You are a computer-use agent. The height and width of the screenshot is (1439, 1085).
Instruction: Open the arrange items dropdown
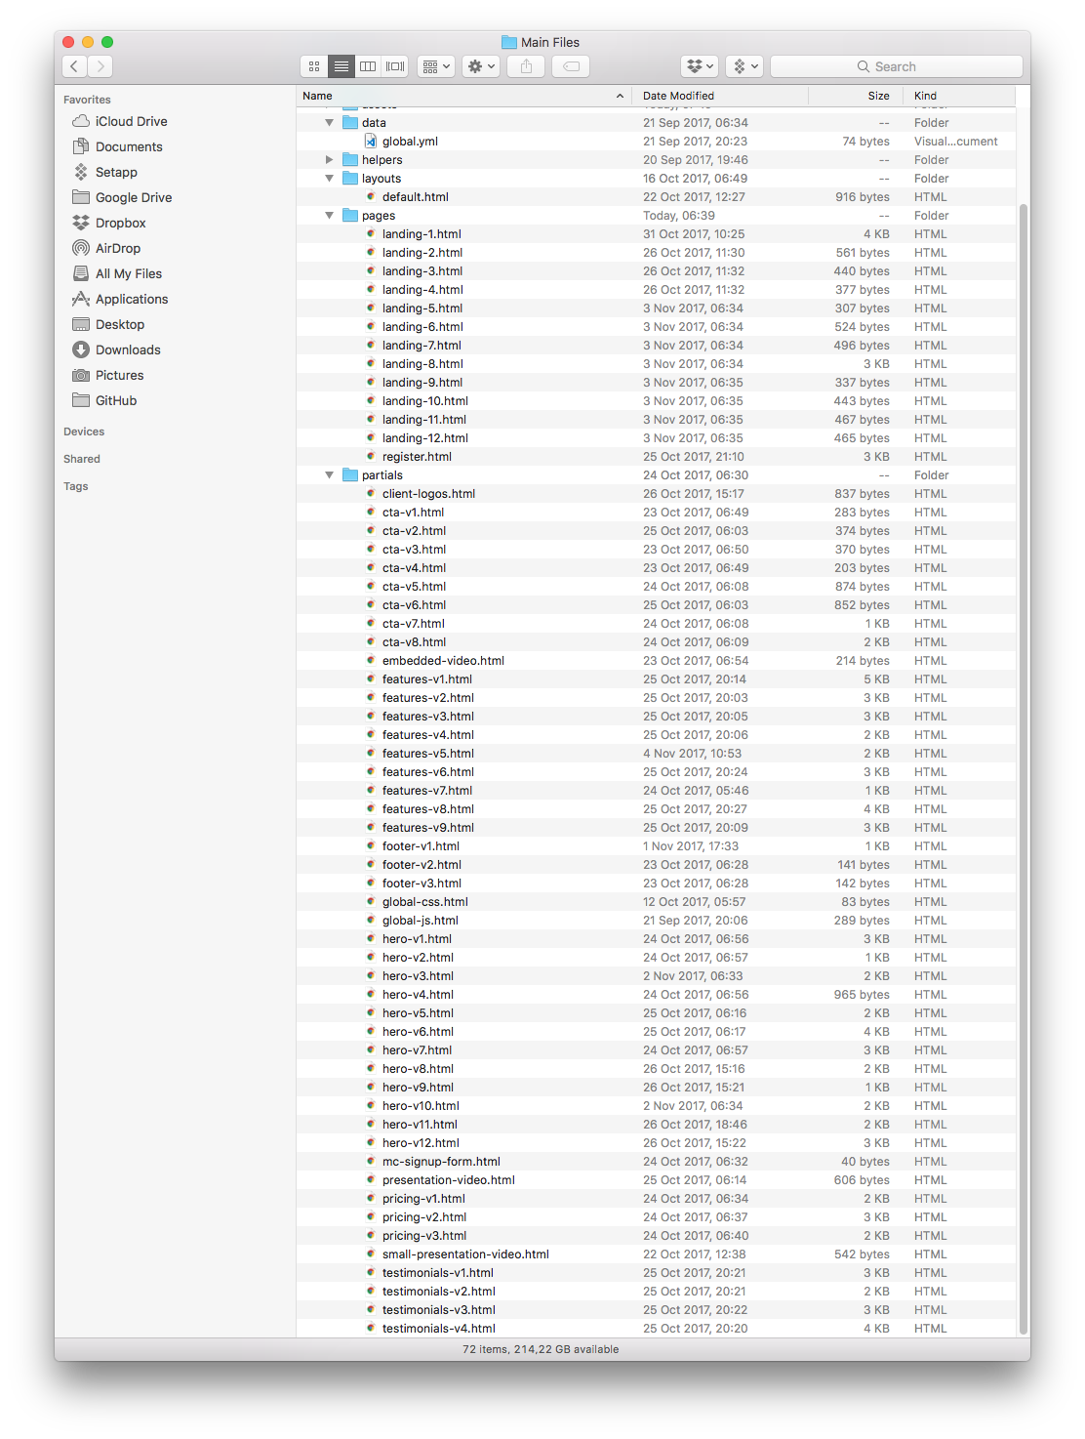click(436, 66)
